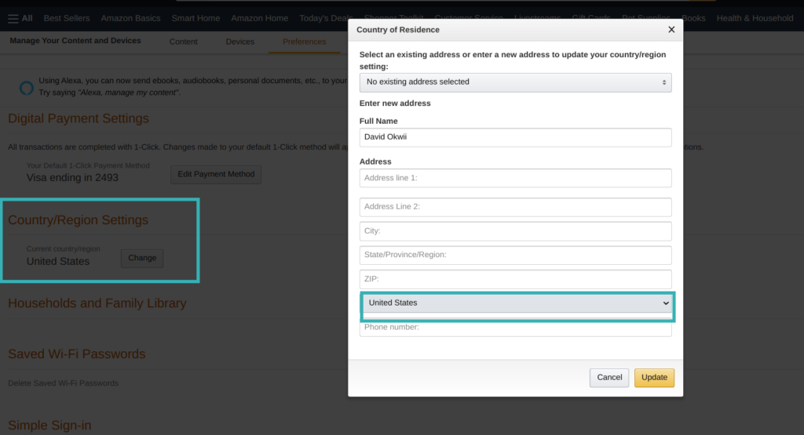Click the Address Line 2 field
This screenshot has width=804, height=435.
tap(515, 207)
